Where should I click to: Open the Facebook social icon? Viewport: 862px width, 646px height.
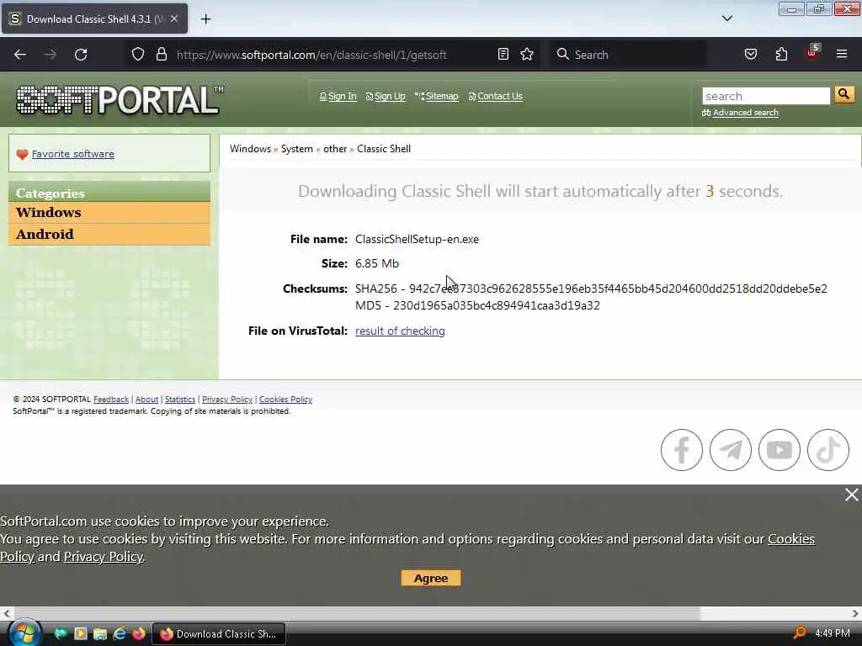pyautogui.click(x=682, y=450)
